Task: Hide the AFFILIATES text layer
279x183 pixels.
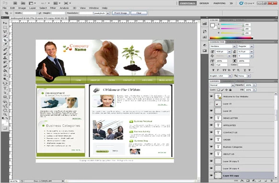Action: point(211,125)
